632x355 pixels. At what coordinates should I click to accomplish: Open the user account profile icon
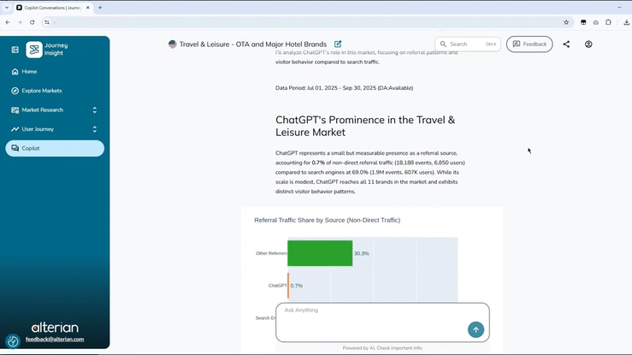[x=588, y=44]
